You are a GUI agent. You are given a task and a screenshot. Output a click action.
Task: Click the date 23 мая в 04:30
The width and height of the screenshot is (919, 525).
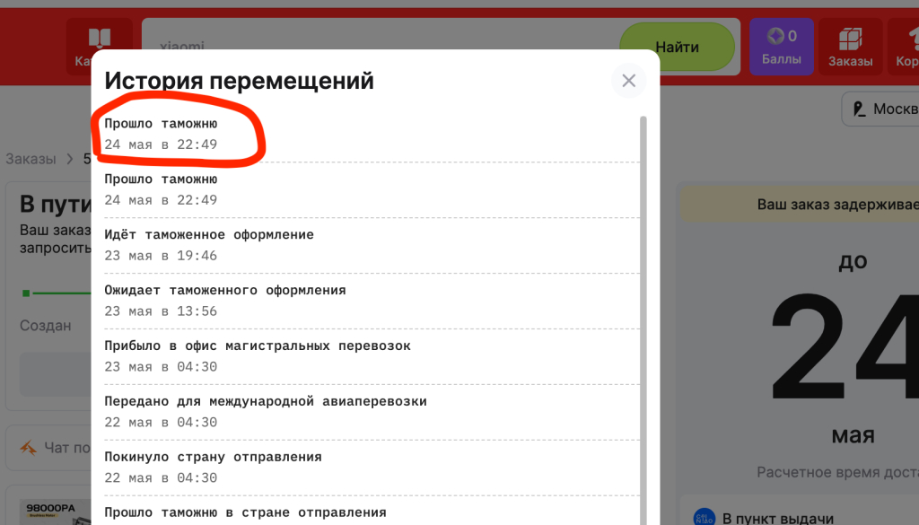(x=161, y=367)
